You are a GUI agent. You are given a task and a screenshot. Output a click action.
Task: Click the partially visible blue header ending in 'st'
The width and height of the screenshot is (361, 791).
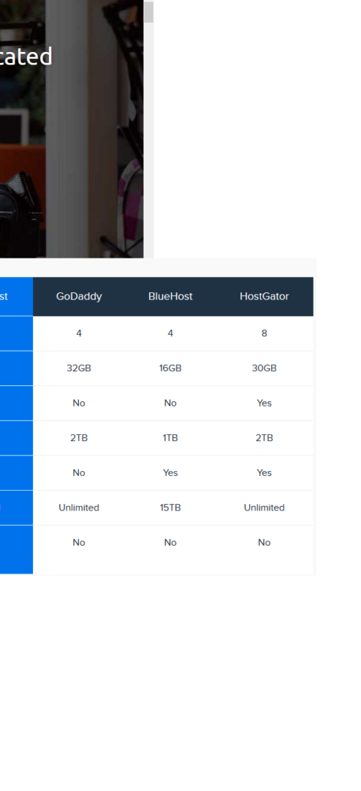(x=16, y=297)
